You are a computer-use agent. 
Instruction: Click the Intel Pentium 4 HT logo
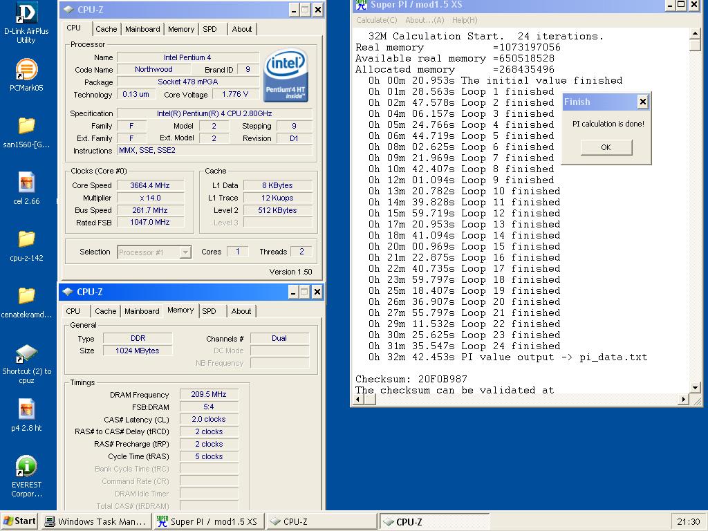[286, 75]
